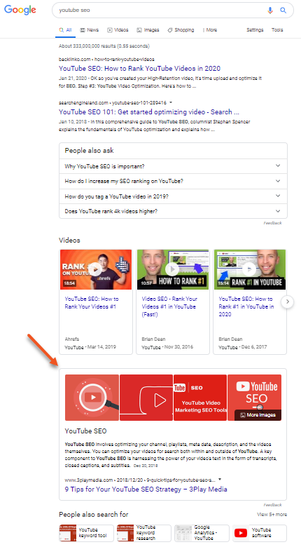This screenshot has width=301, height=547.
Task: Select YouTube keyword tool suggestion
Action: 86,533
